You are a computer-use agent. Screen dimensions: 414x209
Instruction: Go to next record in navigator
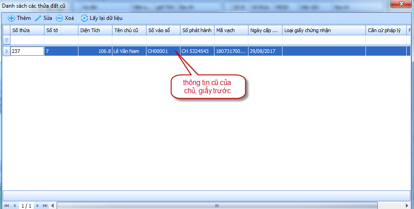pyautogui.click(x=38, y=206)
